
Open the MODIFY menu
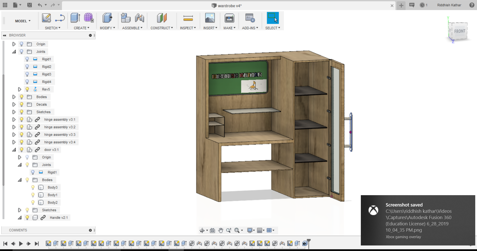pyautogui.click(x=107, y=28)
